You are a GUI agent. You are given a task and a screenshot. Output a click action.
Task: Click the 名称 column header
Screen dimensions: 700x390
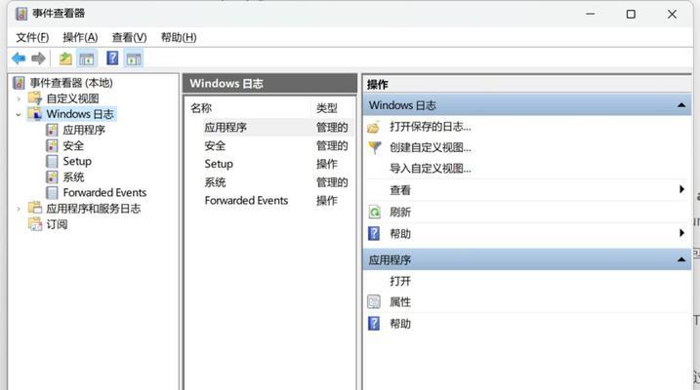tap(201, 108)
